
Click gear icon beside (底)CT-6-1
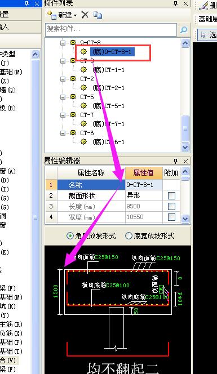click(83, 142)
